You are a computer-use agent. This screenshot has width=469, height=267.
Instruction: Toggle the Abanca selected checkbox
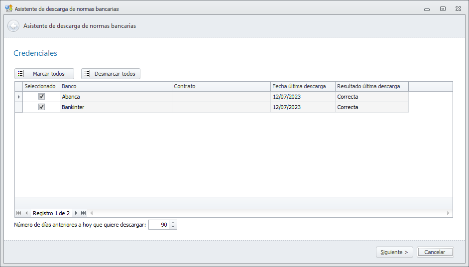pos(42,97)
